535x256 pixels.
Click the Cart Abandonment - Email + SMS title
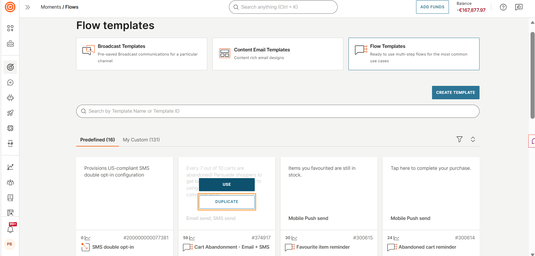tap(232, 247)
